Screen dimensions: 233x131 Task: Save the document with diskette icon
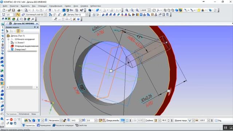point(13,10)
